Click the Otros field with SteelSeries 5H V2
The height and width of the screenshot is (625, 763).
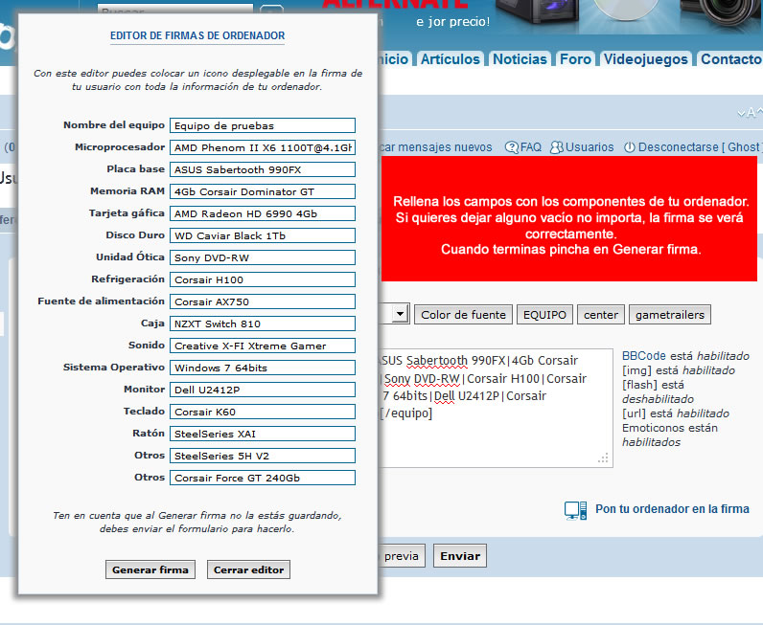click(263, 456)
